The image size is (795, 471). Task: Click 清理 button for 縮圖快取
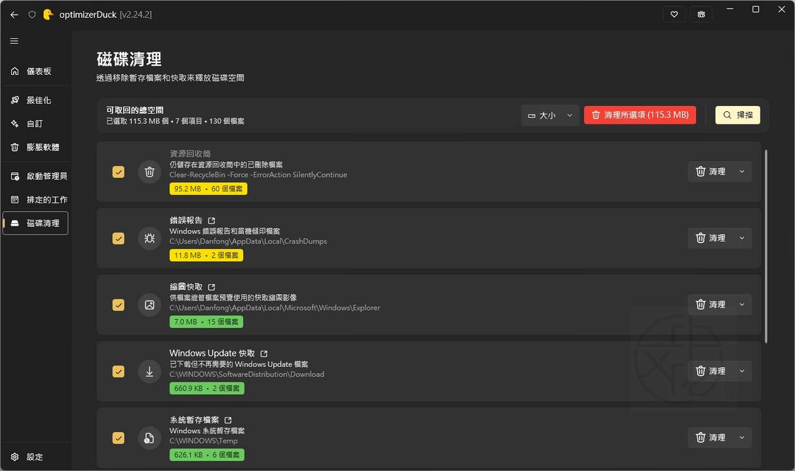pos(710,305)
